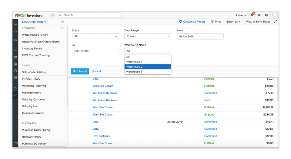Open Purchase by Vendor report

pos(34,144)
